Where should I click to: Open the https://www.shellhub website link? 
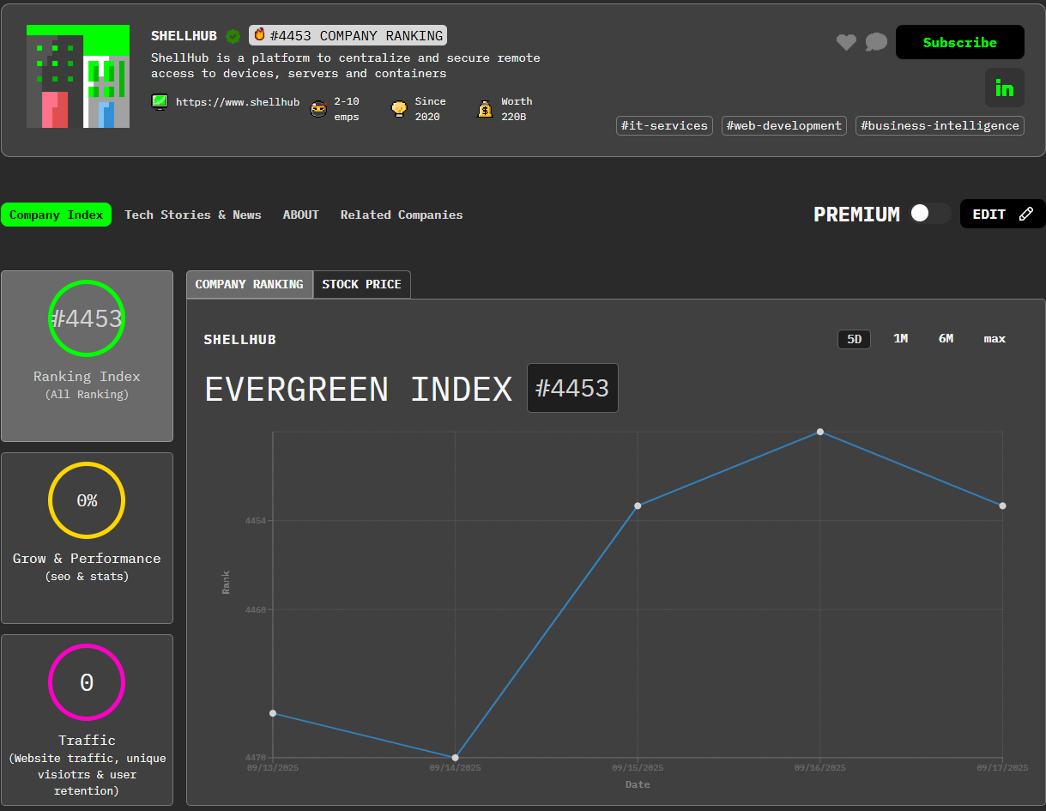[x=238, y=102]
